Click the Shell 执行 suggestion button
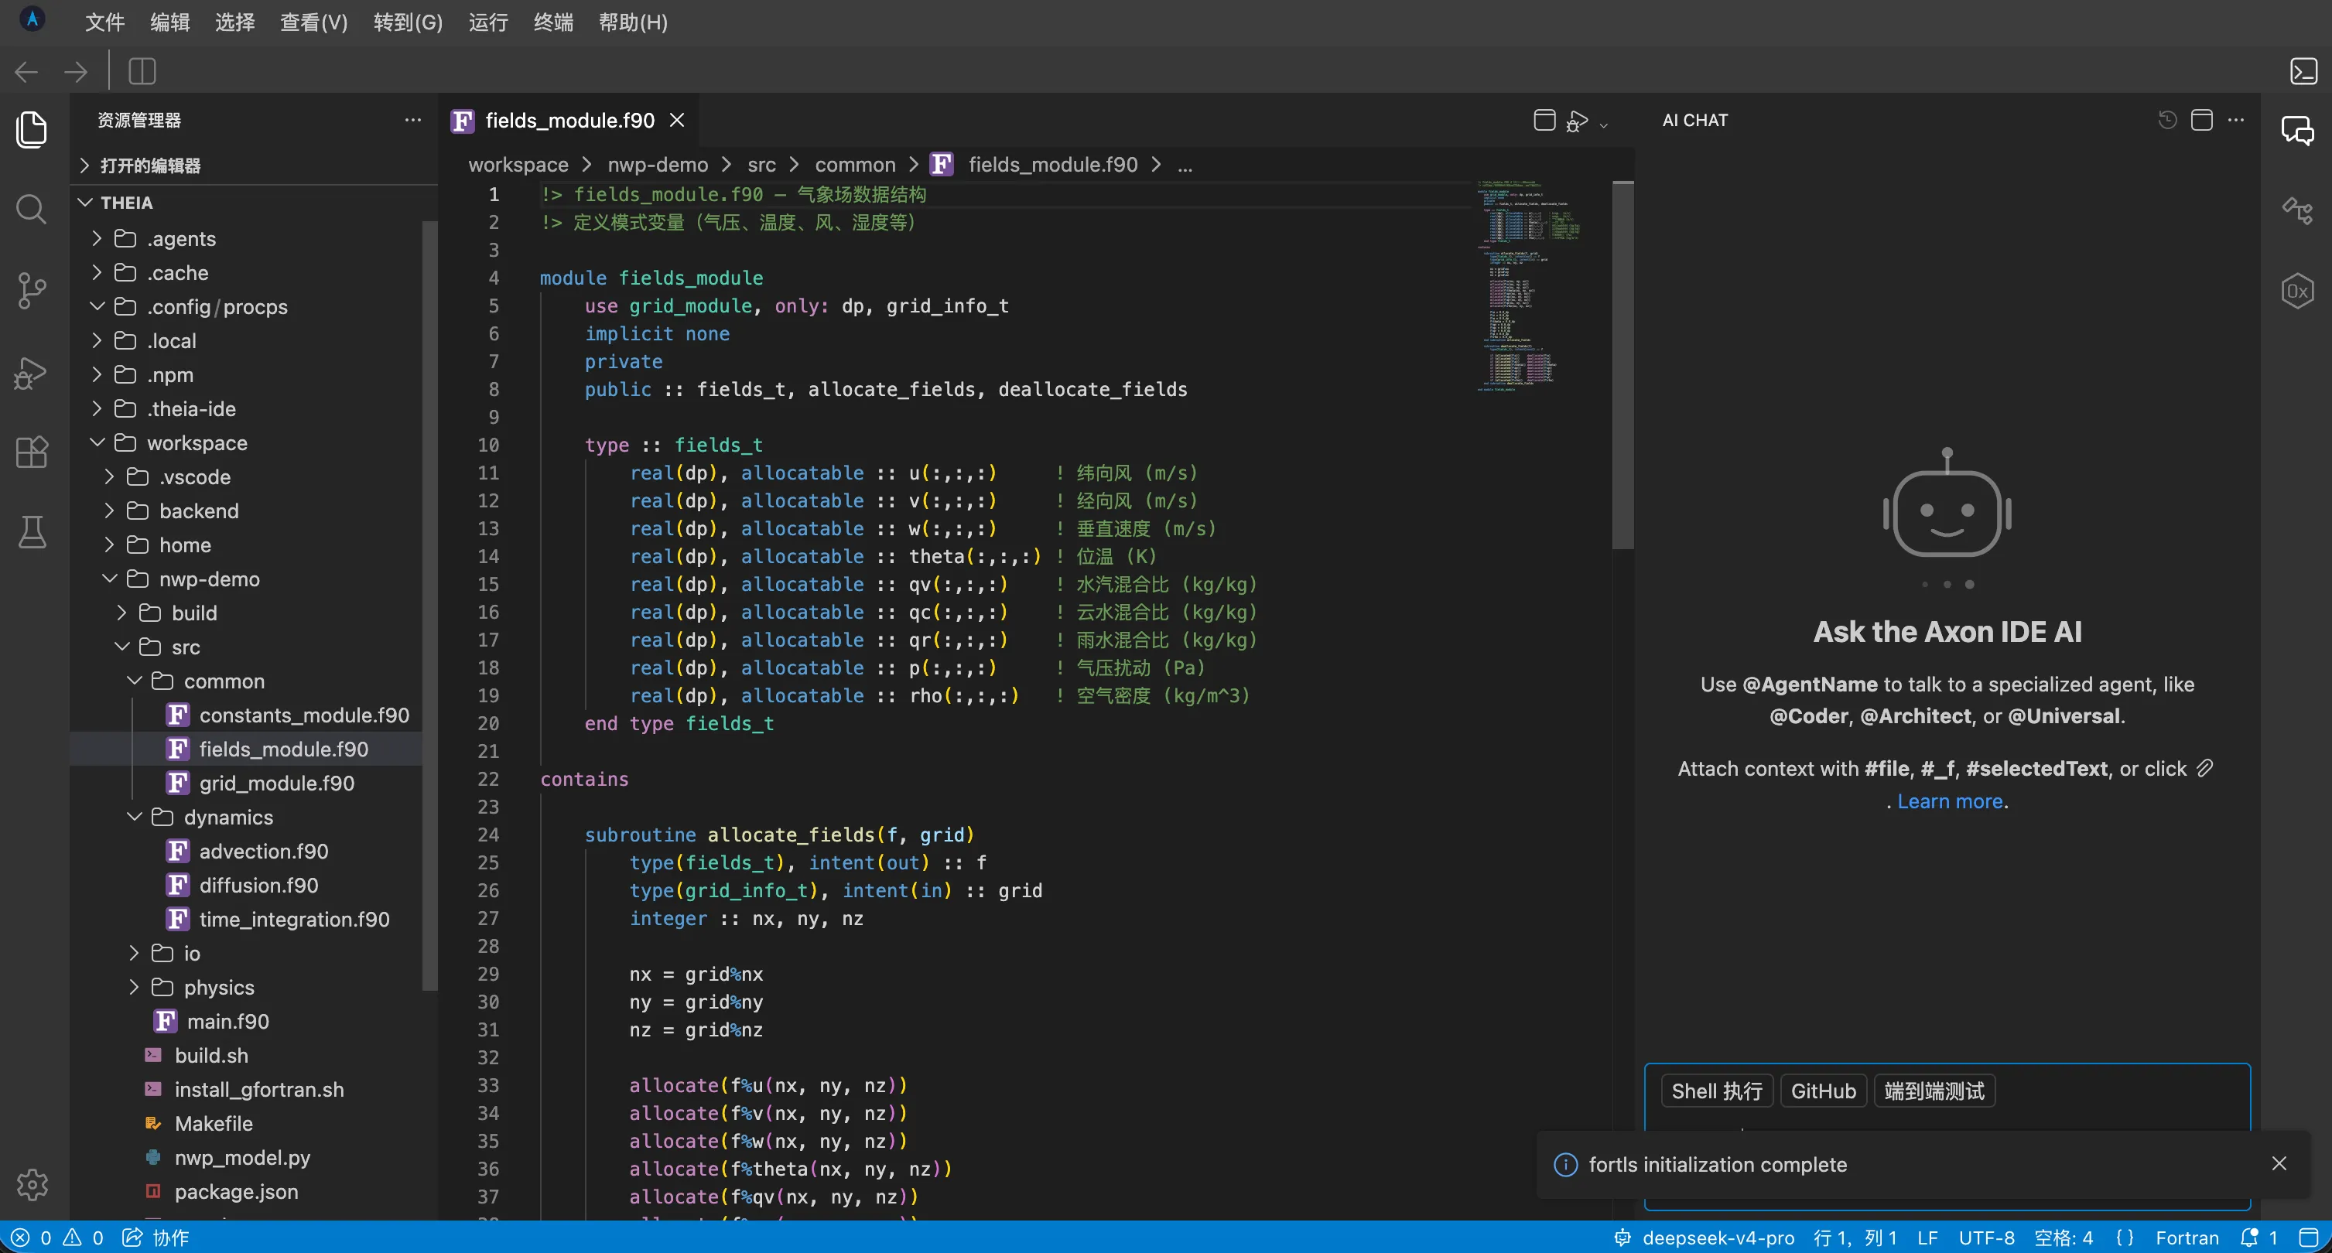 pyautogui.click(x=1718, y=1091)
